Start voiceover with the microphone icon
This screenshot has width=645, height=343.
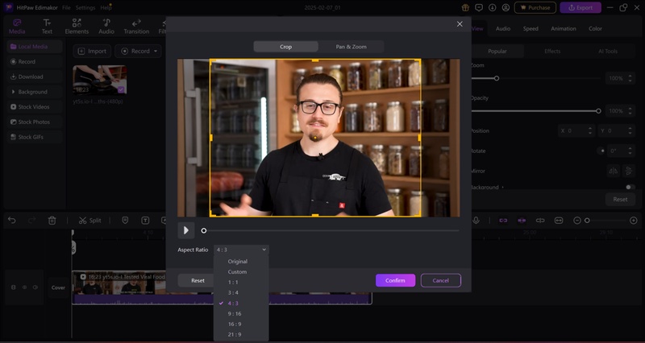pos(476,221)
